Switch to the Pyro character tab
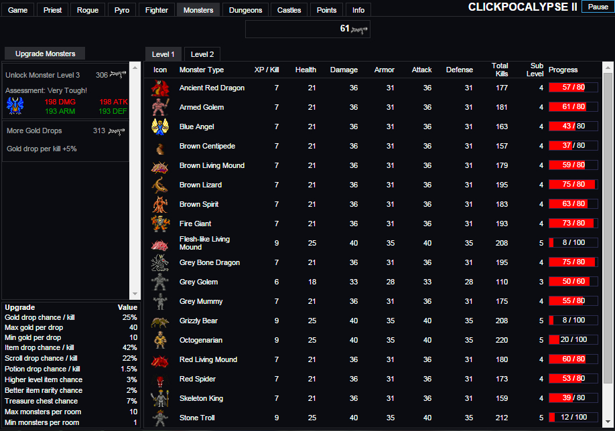Image resolution: width=615 pixels, height=431 pixels. (x=121, y=10)
